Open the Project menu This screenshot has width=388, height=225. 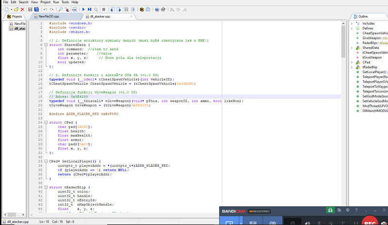click(x=45, y=2)
